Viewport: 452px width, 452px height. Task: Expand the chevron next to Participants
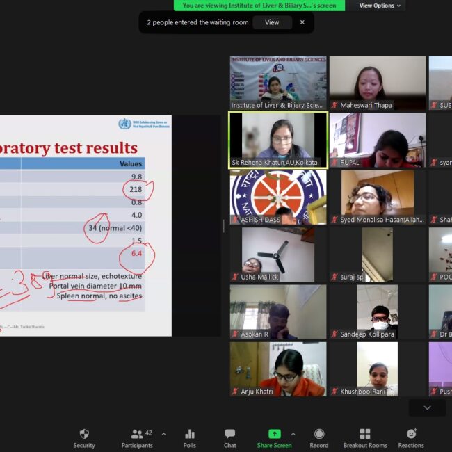click(163, 434)
